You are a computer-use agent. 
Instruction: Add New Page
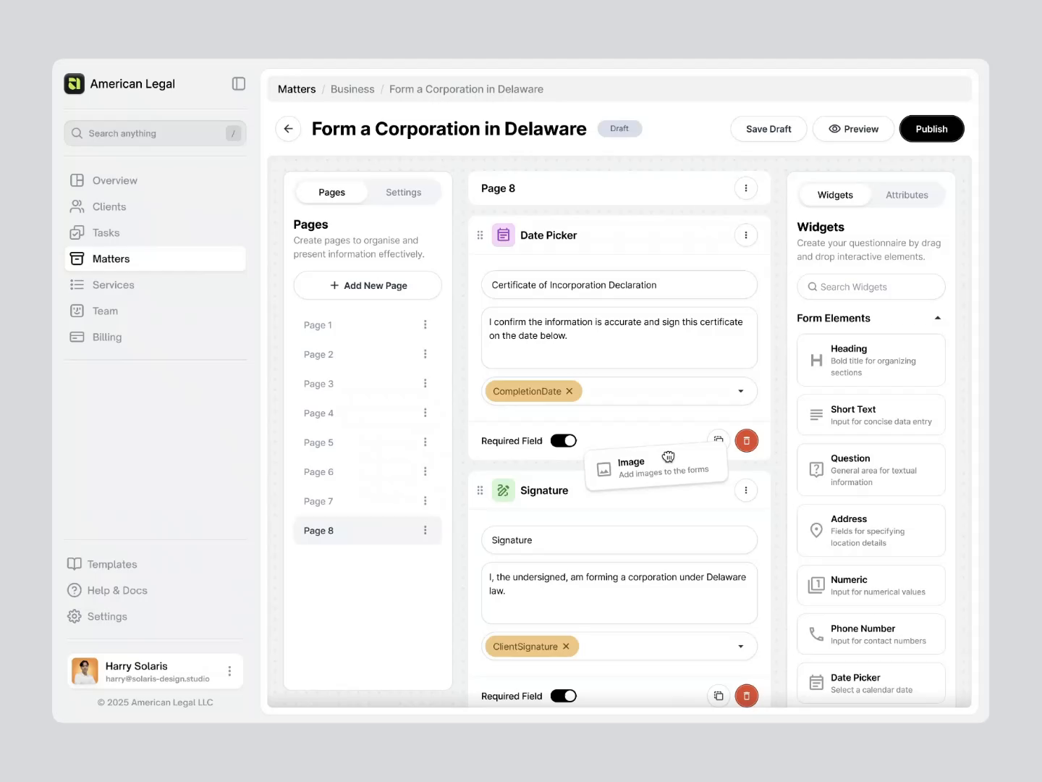(368, 285)
